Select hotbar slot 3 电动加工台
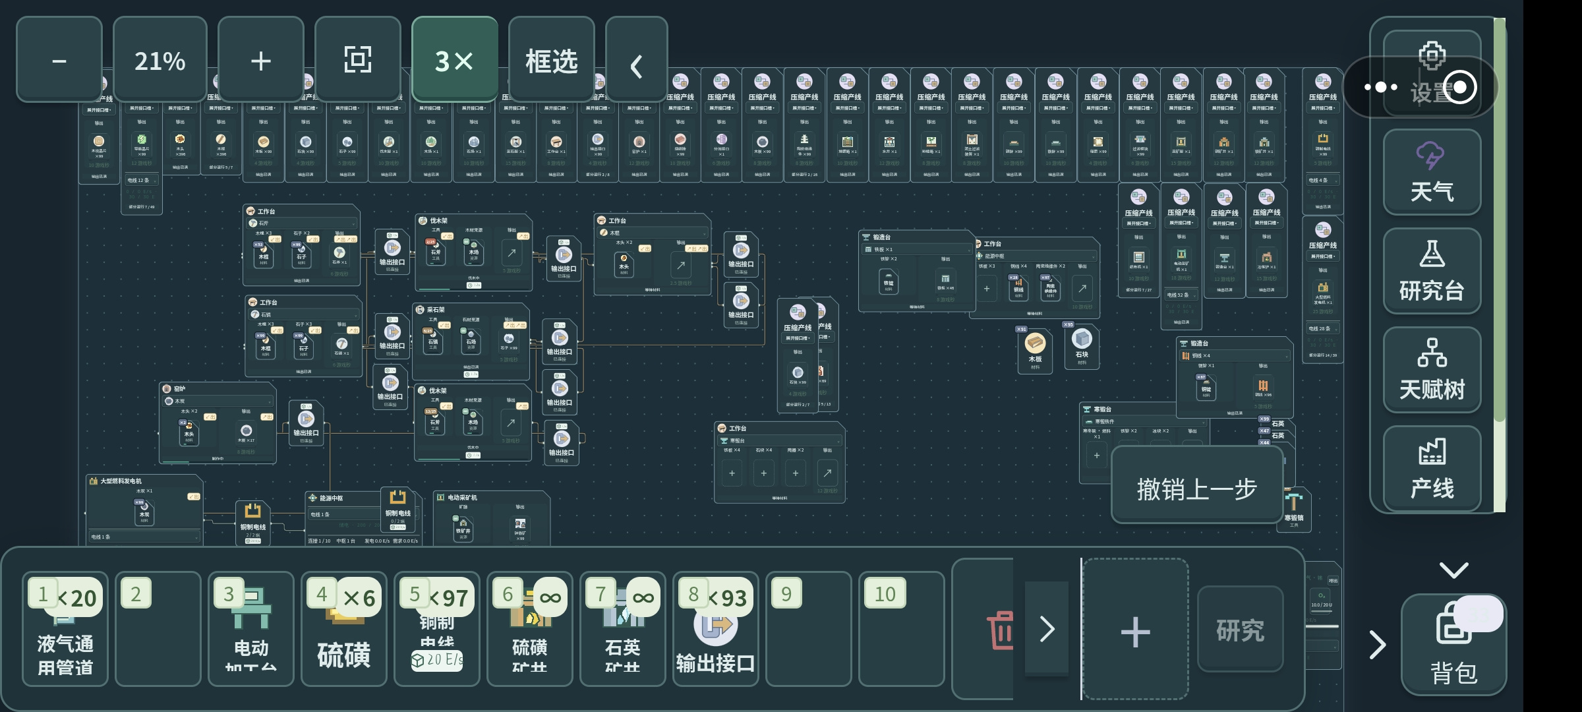Image resolution: width=1582 pixels, height=712 pixels. (x=251, y=629)
